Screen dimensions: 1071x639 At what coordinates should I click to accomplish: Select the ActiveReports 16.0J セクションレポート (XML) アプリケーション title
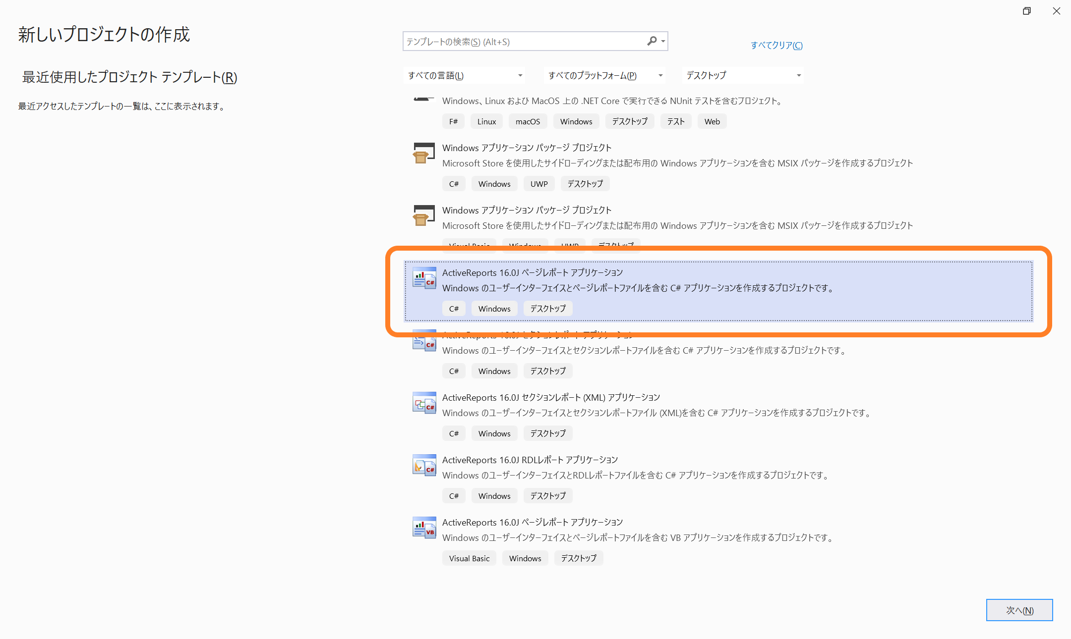(551, 397)
